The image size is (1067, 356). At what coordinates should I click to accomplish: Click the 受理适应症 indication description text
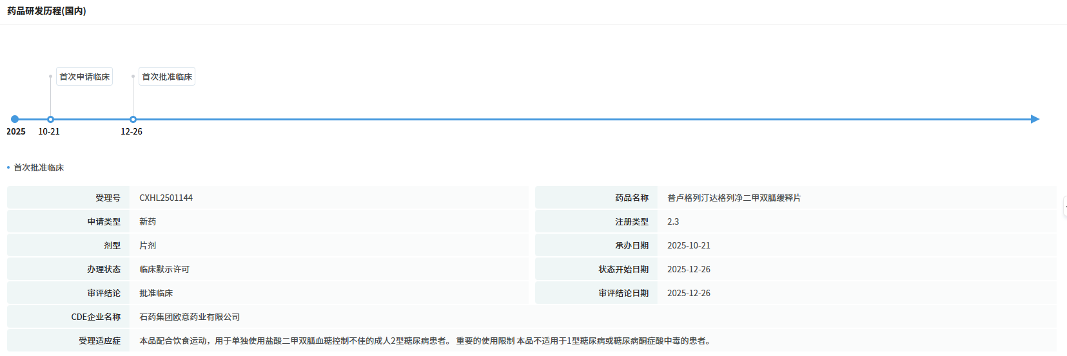[426, 341]
